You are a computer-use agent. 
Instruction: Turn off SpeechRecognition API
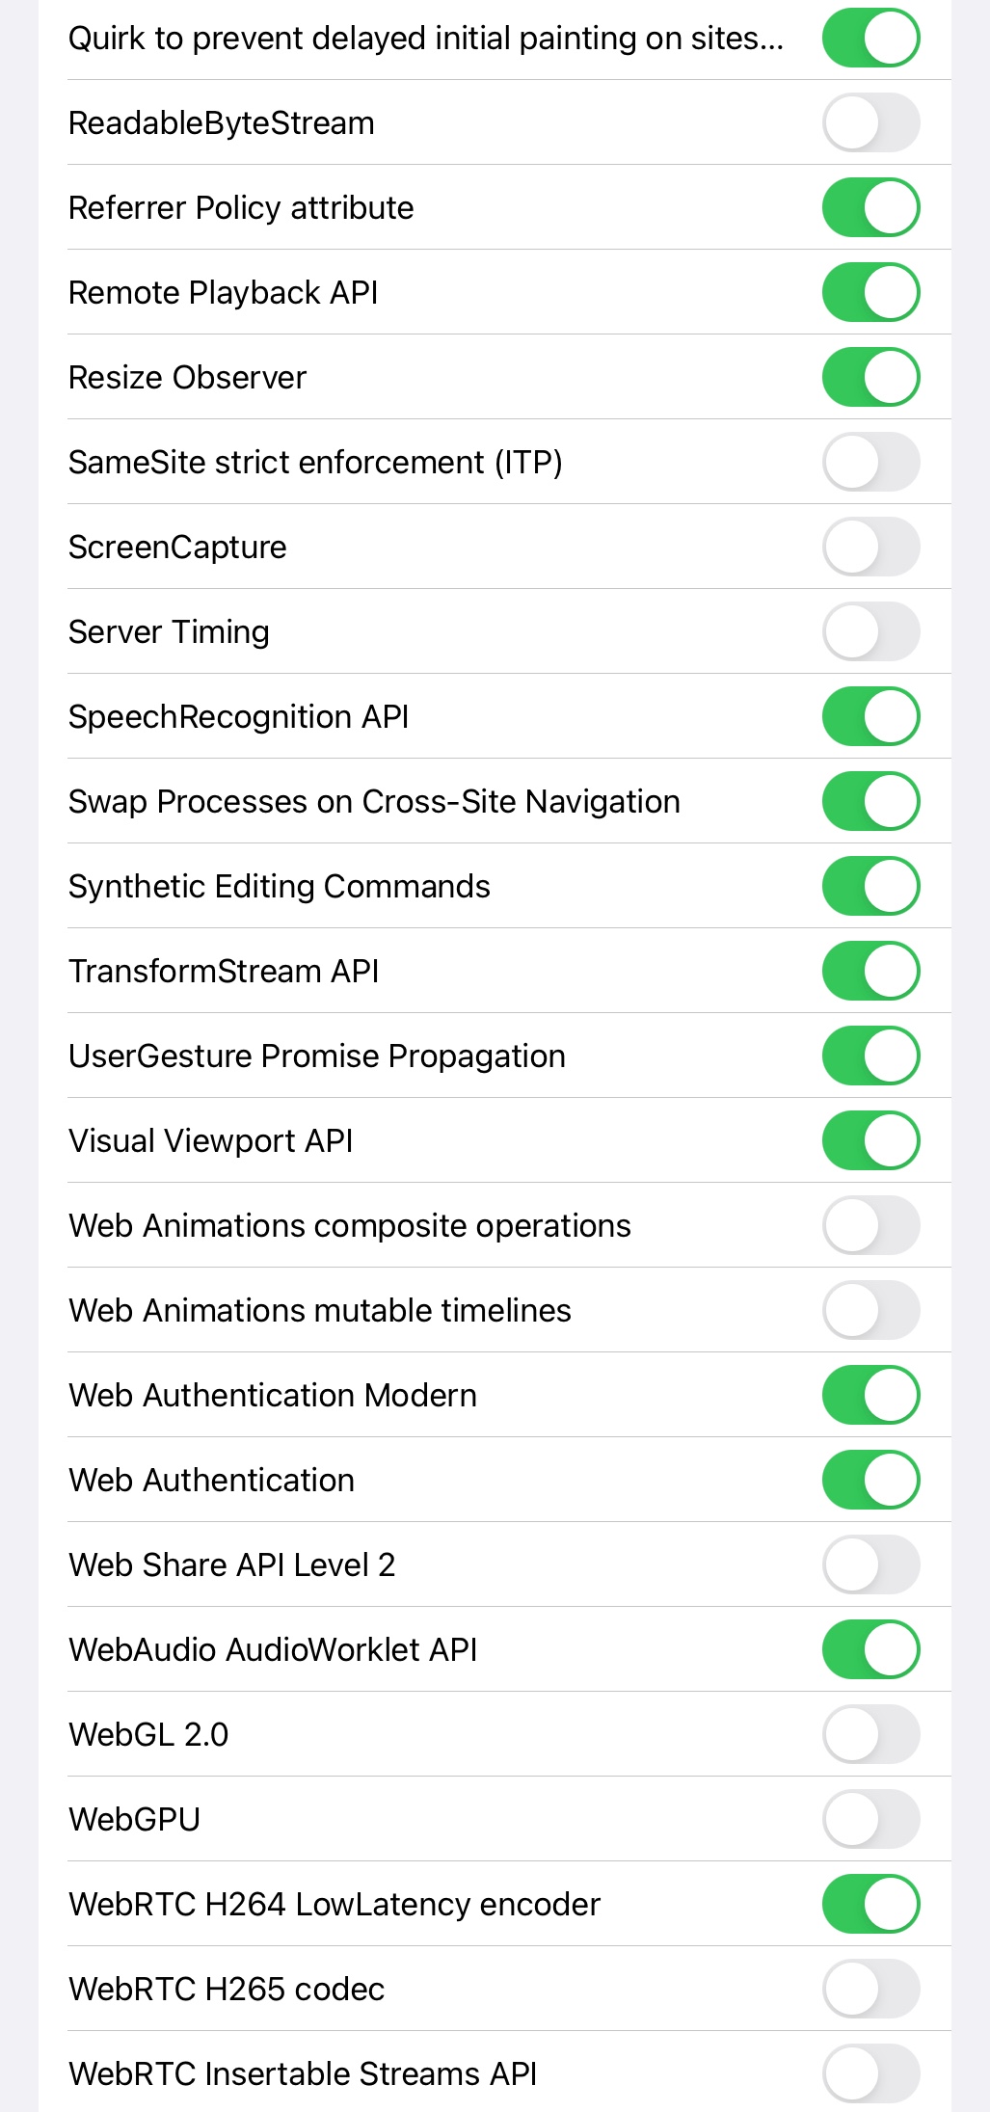tap(870, 716)
